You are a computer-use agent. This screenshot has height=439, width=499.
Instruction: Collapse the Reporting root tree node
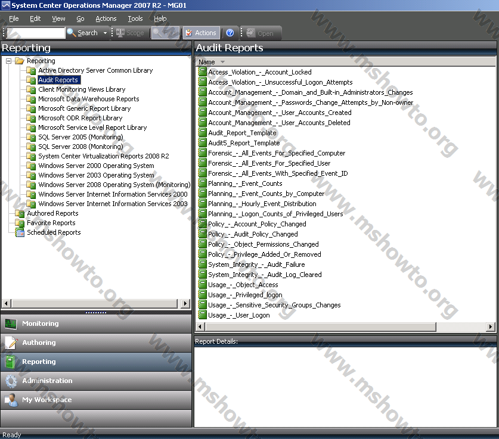(8, 61)
